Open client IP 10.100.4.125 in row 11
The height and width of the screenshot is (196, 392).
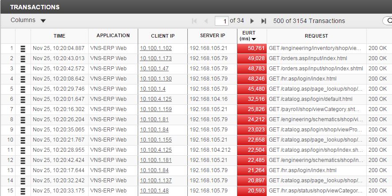tap(156, 150)
